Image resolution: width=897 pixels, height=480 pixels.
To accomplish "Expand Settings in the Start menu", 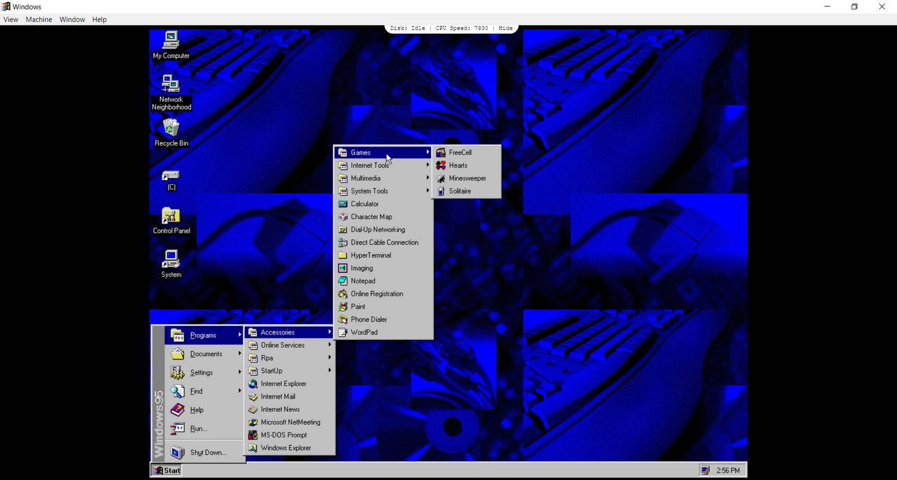I will pos(204,373).
